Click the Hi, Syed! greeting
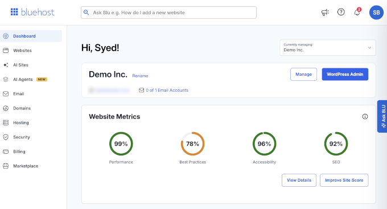 click(x=100, y=48)
